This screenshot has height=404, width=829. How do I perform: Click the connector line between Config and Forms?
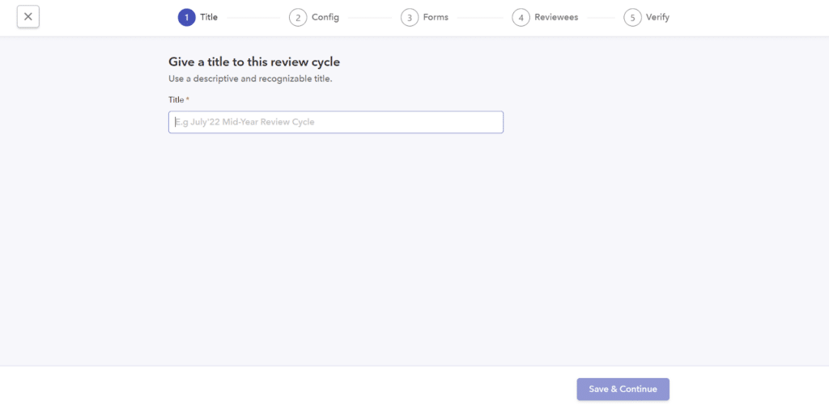tap(370, 18)
